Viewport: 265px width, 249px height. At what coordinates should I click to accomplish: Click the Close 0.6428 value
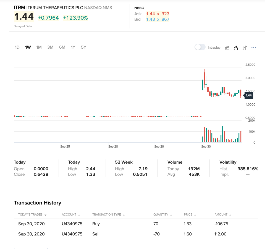point(41,174)
